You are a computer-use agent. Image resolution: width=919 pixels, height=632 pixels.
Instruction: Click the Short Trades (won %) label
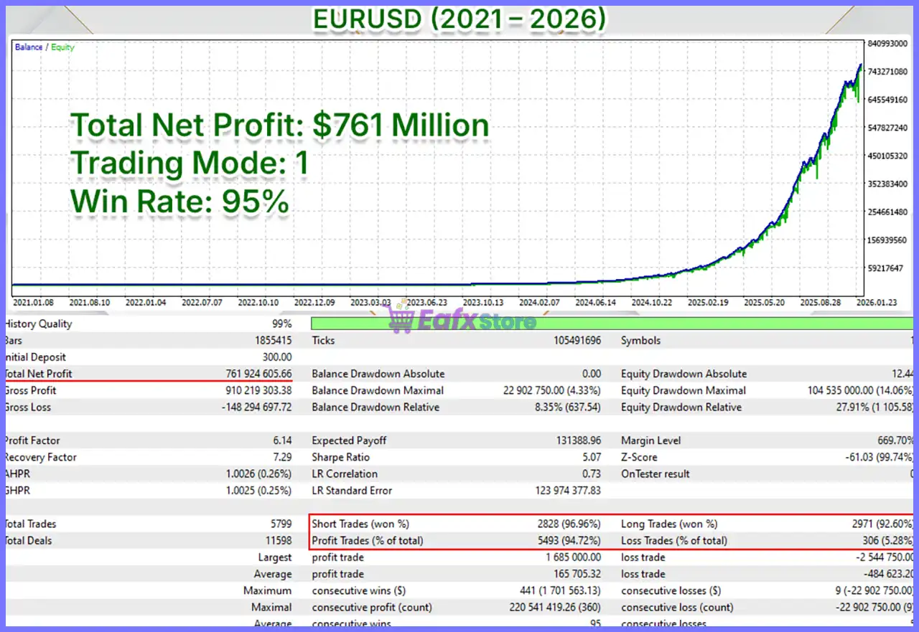(x=361, y=524)
